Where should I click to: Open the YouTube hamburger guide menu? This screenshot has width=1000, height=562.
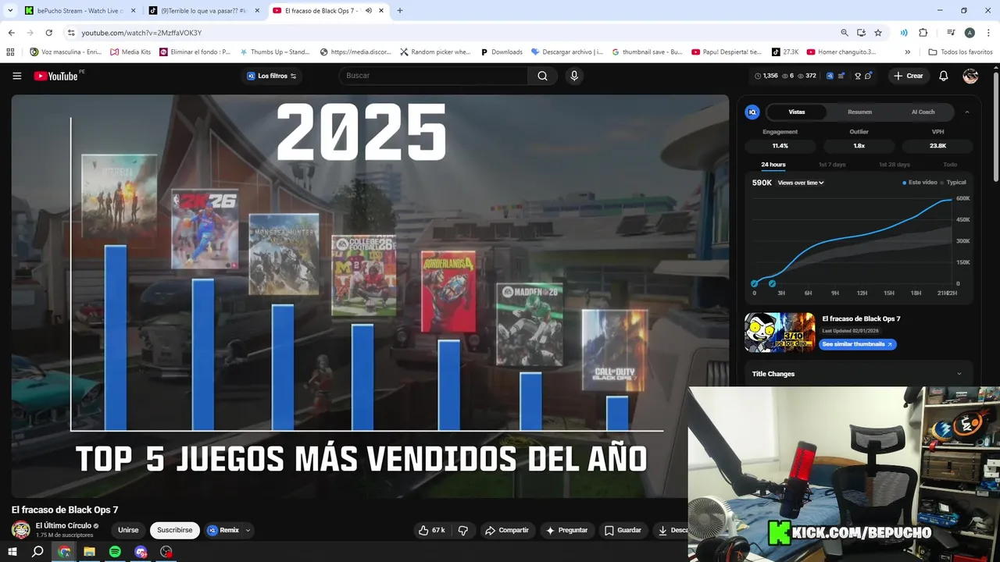17,76
